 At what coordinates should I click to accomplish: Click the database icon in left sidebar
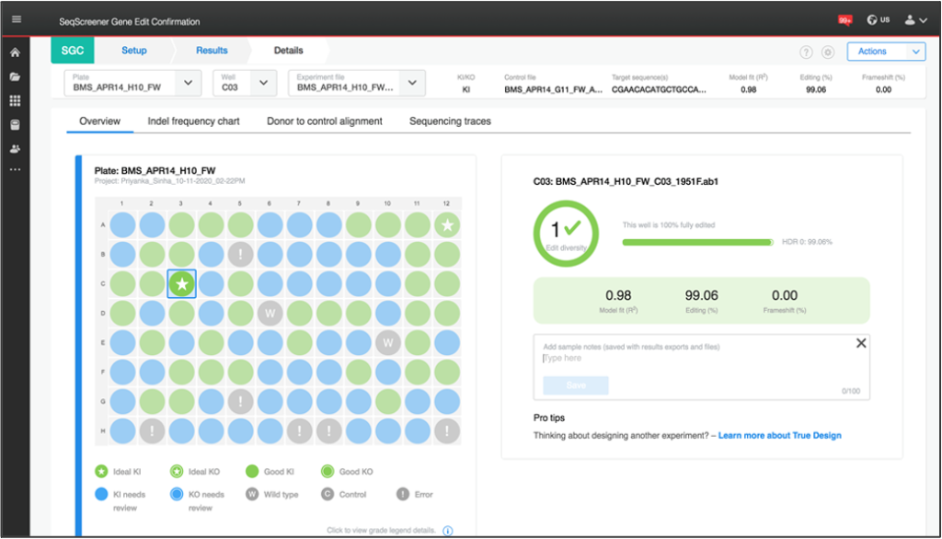click(x=15, y=125)
